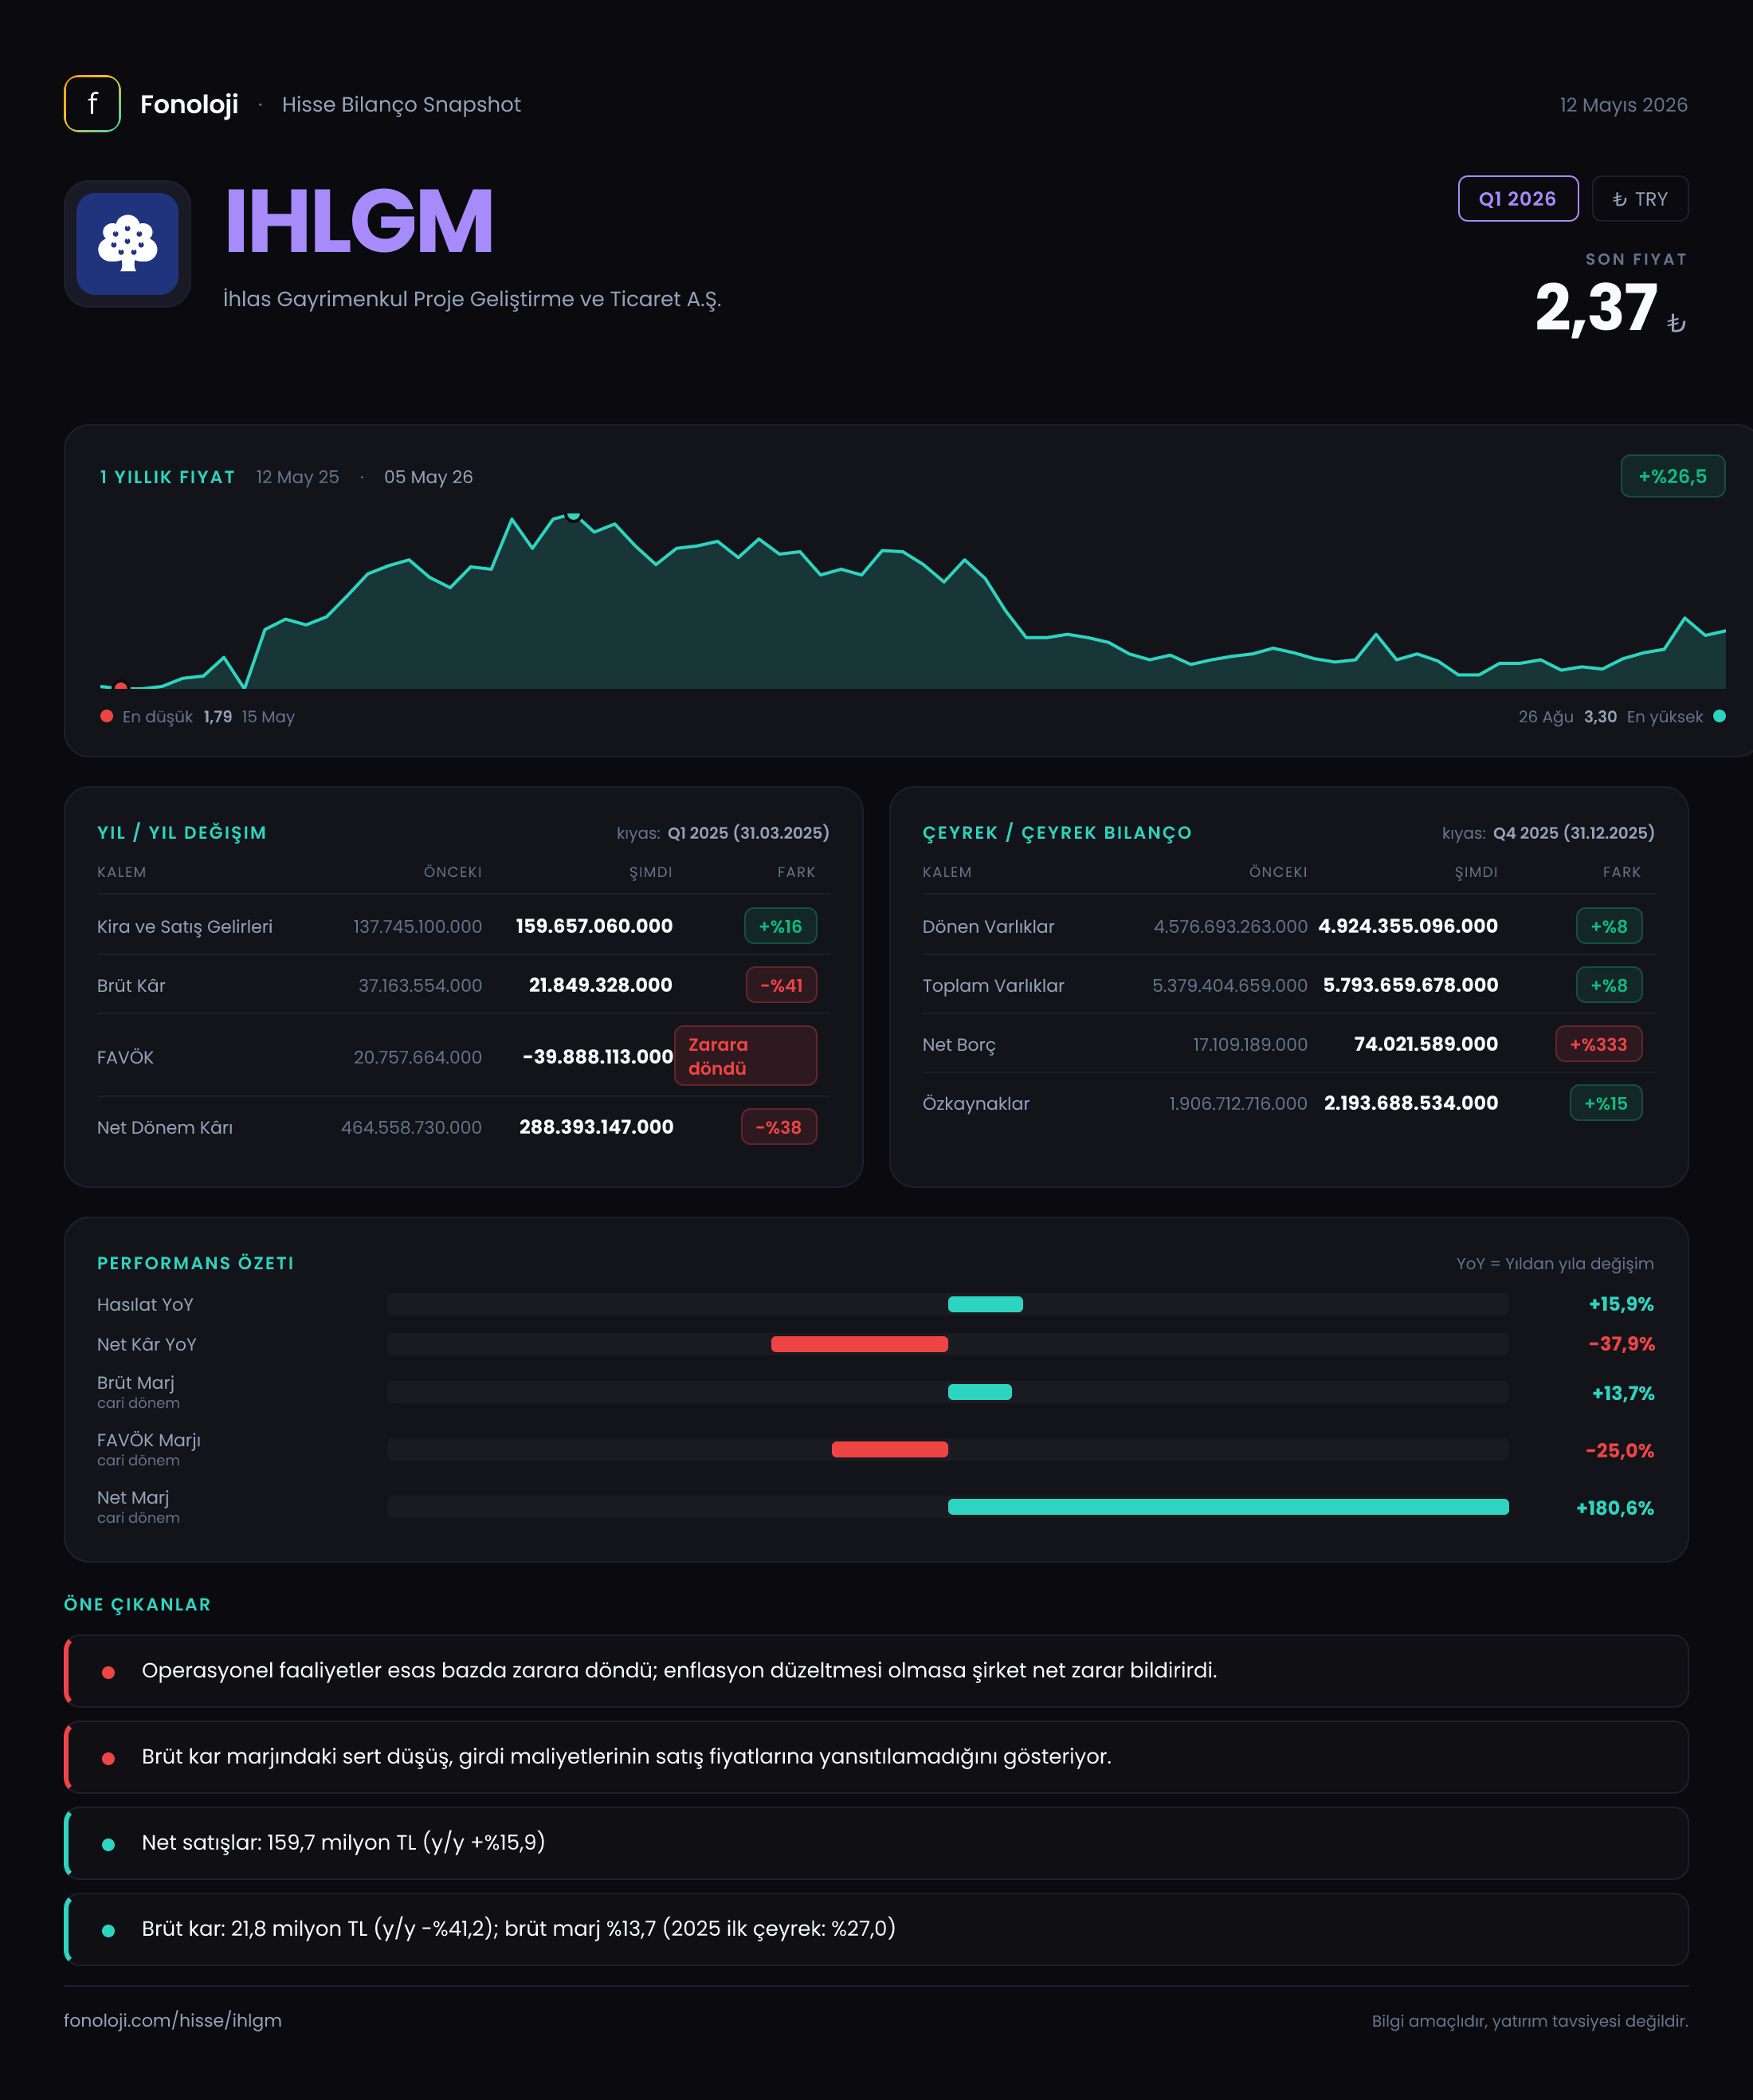Click the value 74.021.589.000
Screen dimensions: 1753x2100
click(x=1426, y=1044)
